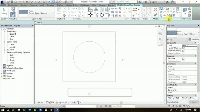Open the Architecture ribbon tab
This screenshot has height=112, width=200.
13,5
